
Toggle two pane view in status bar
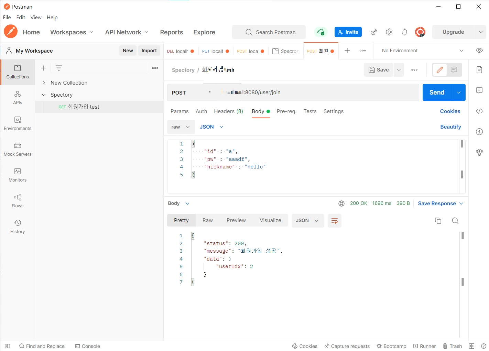pyautogui.click(x=471, y=346)
